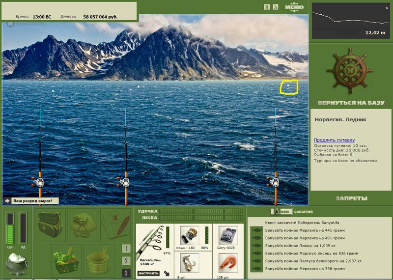The height and width of the screenshot is (280, 393).
Task: Click ВЕРНУТЬСЯ НА БАЗУ
Action: tap(351, 103)
